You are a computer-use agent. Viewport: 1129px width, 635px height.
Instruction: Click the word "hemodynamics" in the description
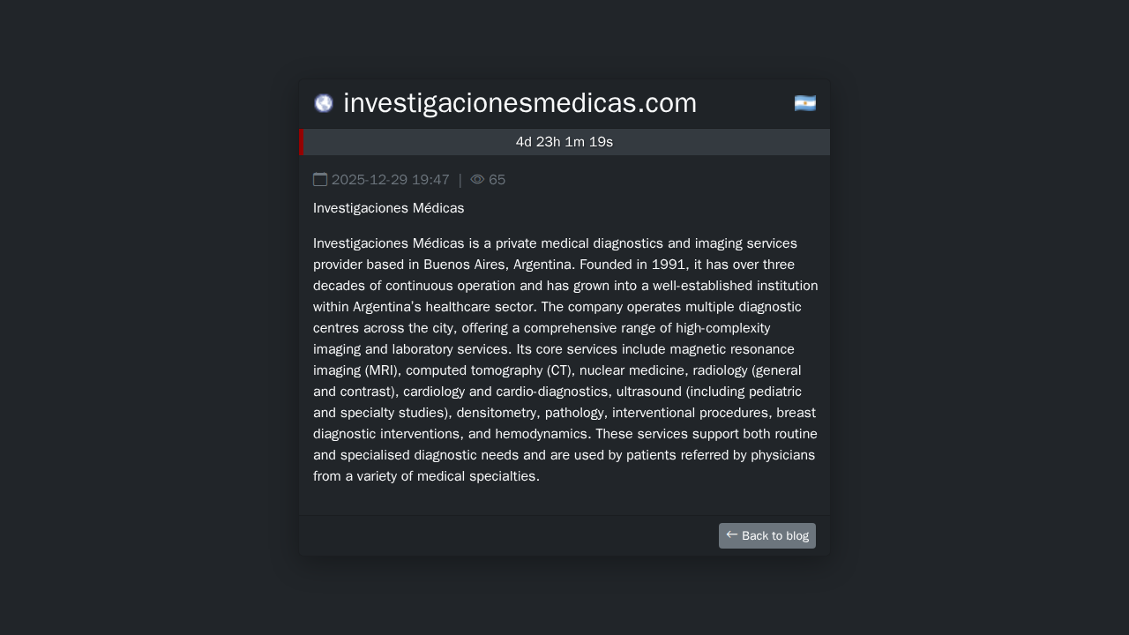(541, 434)
